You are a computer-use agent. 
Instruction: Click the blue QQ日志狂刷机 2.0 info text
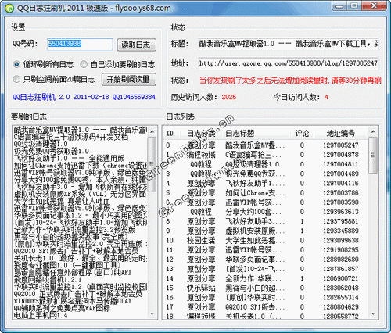(x=84, y=97)
